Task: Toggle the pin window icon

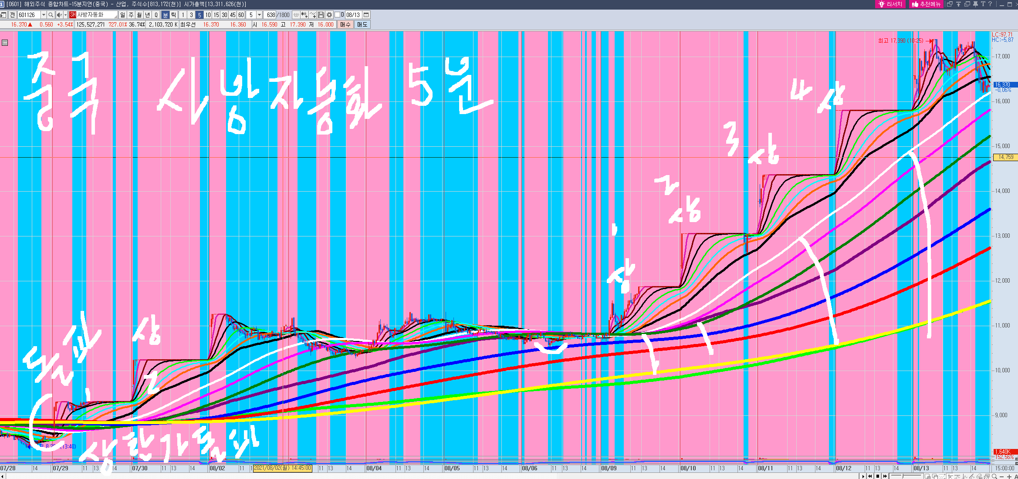Action: [x=975, y=4]
